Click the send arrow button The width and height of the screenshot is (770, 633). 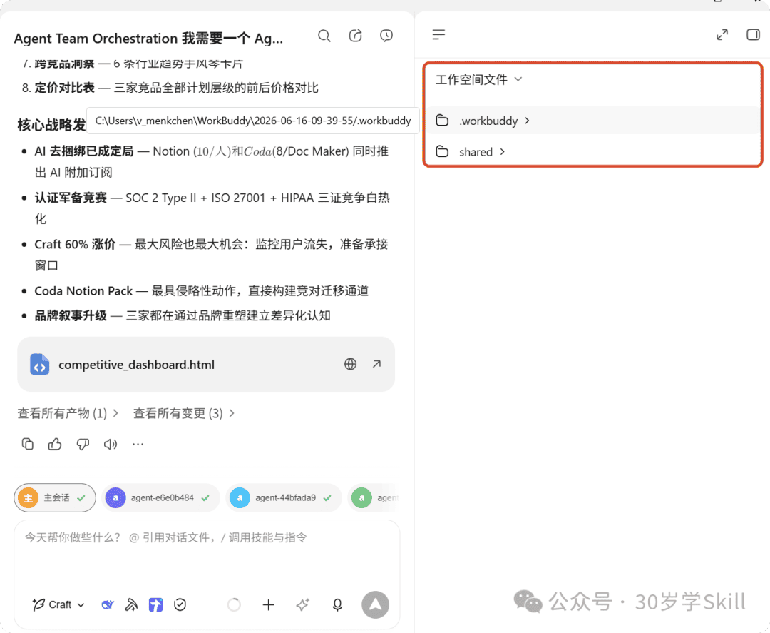375,604
